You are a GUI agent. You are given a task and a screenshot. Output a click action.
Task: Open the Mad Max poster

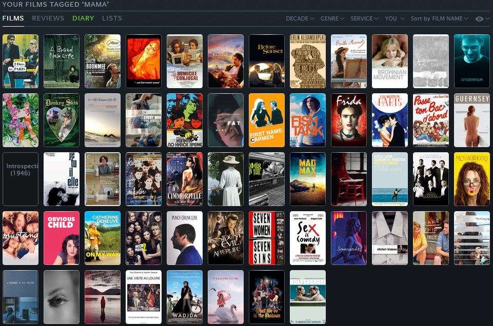pos(308,179)
